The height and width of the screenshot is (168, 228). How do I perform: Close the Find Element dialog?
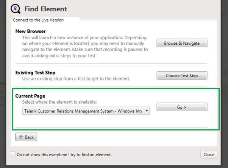coord(209,154)
